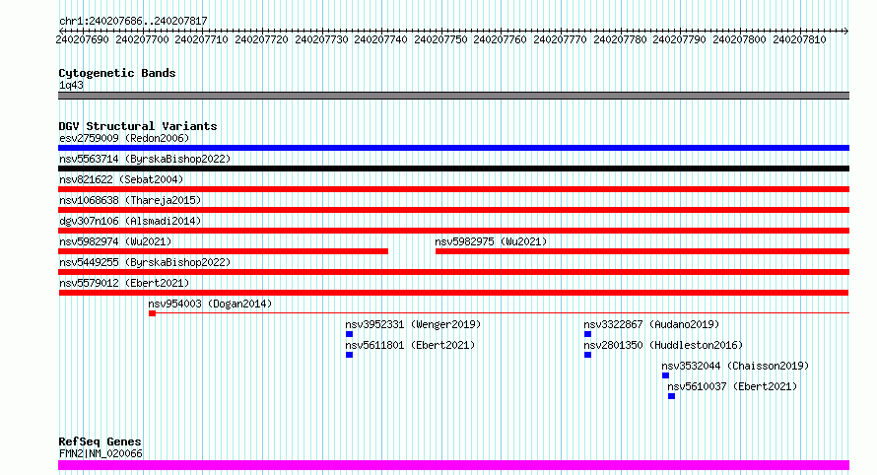Click ruler position 240207690

[x=82, y=39]
